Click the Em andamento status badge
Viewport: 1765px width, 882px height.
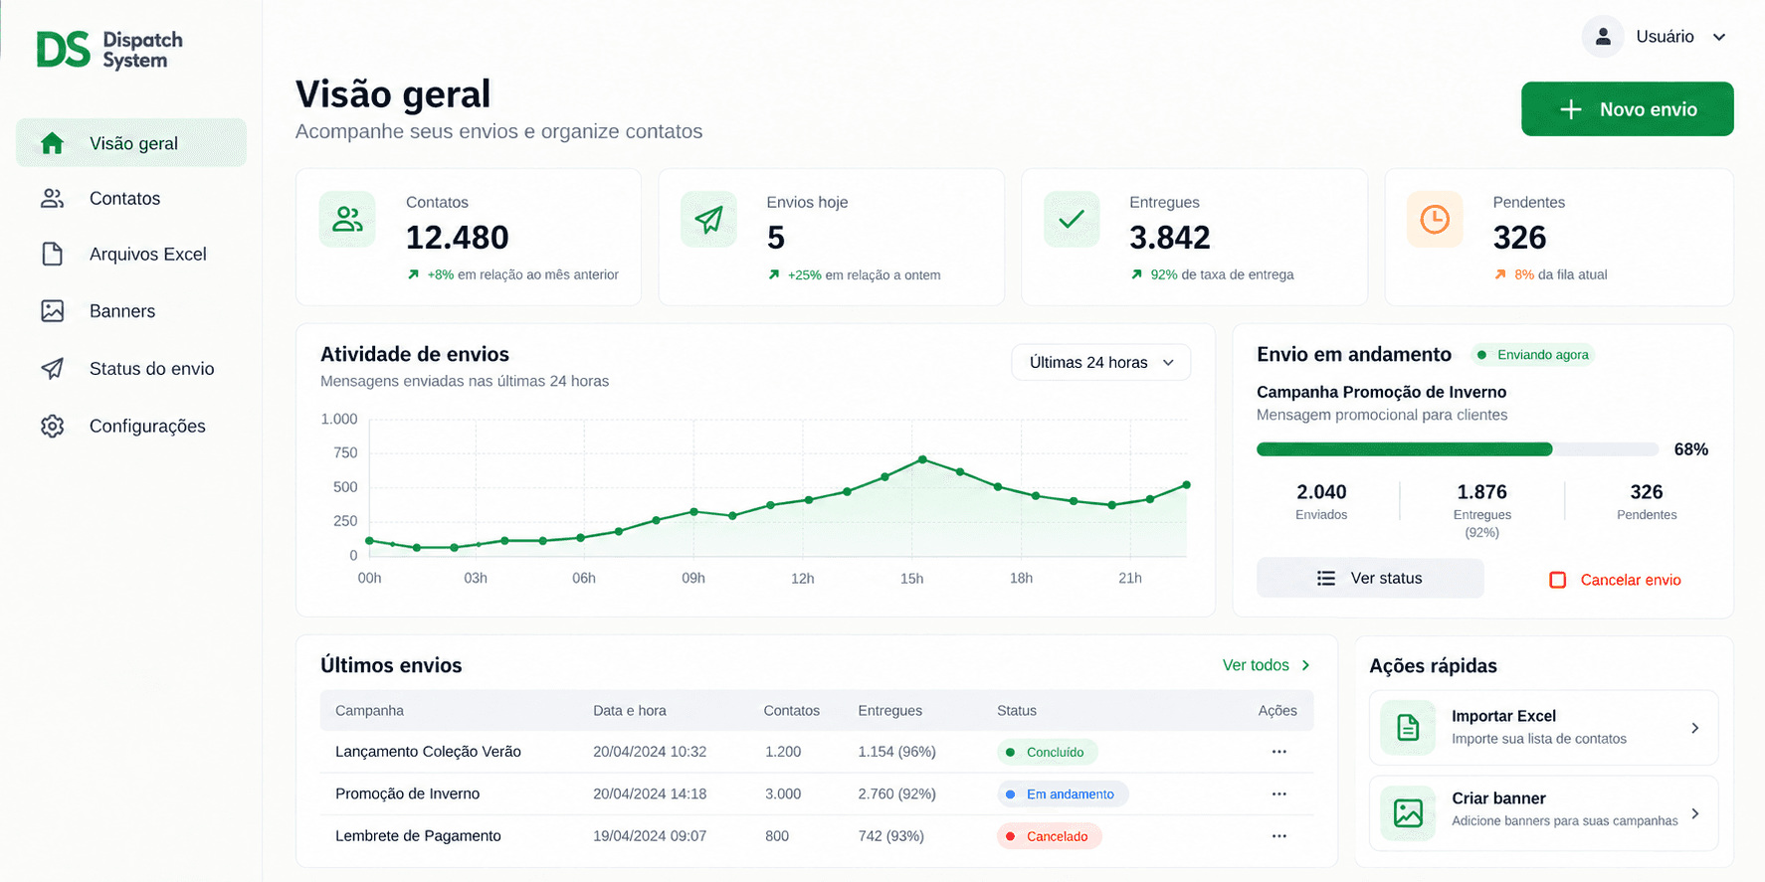(x=1062, y=794)
